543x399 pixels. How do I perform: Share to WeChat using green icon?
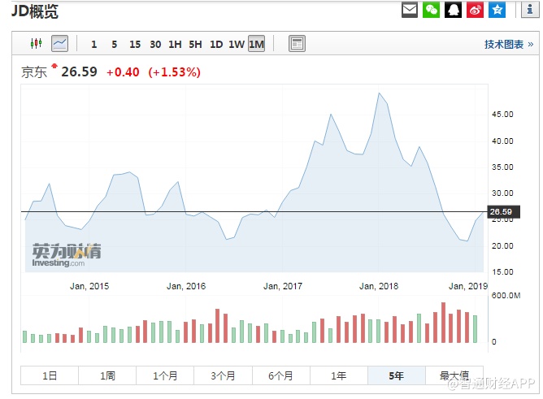[431, 10]
